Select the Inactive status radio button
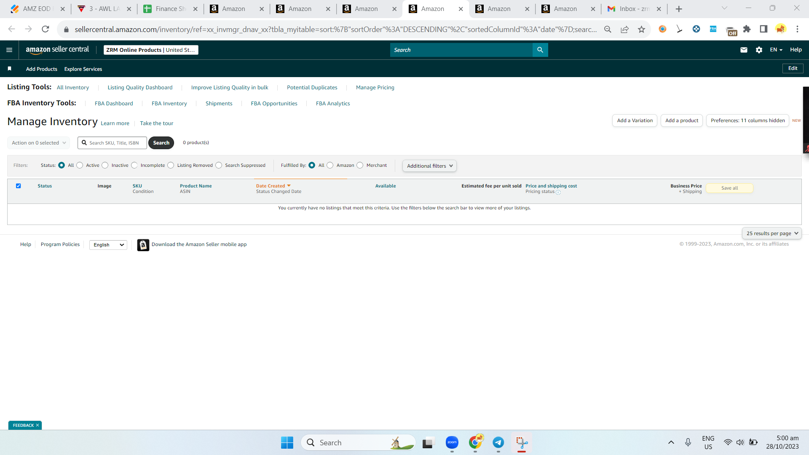 [105, 165]
